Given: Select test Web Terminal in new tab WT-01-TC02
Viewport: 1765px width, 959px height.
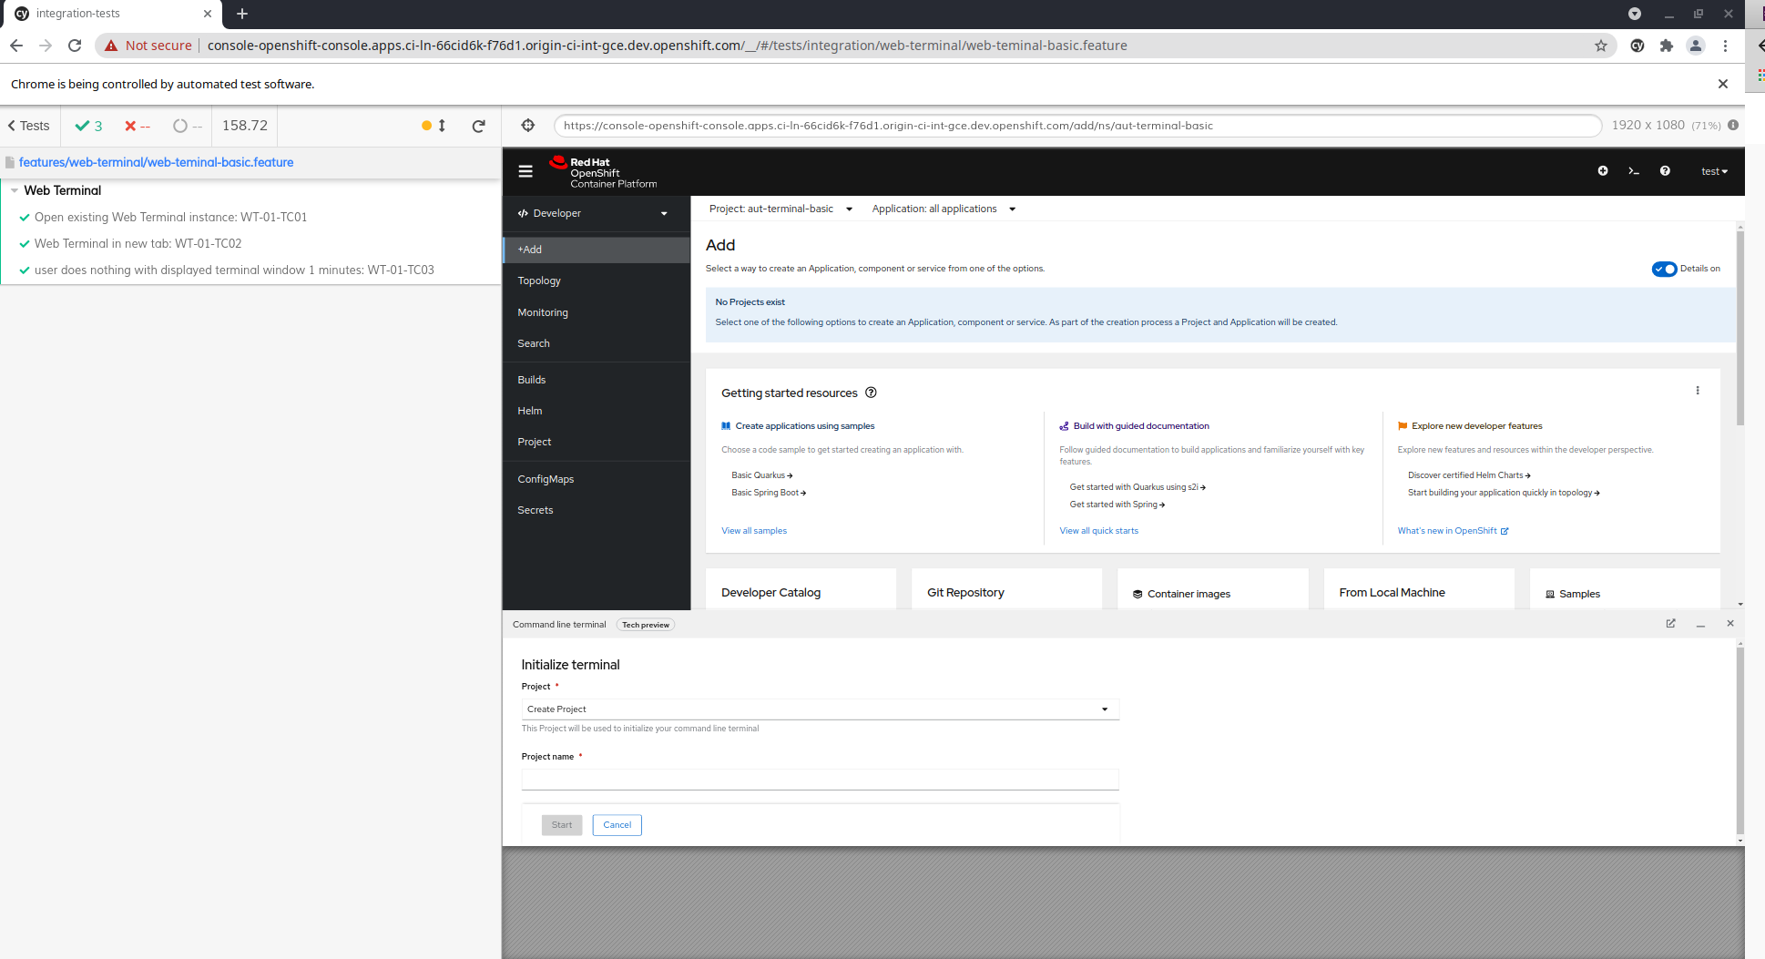Looking at the screenshot, I should (138, 243).
